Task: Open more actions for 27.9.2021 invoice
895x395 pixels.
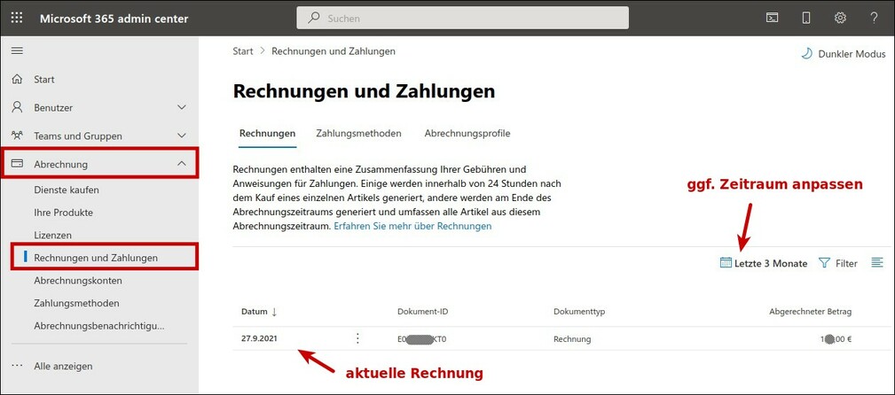Action: (357, 338)
